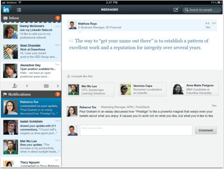Click Sean Drysdale's profile photo
Screen dimensions: 224x169
(x=11, y=52)
